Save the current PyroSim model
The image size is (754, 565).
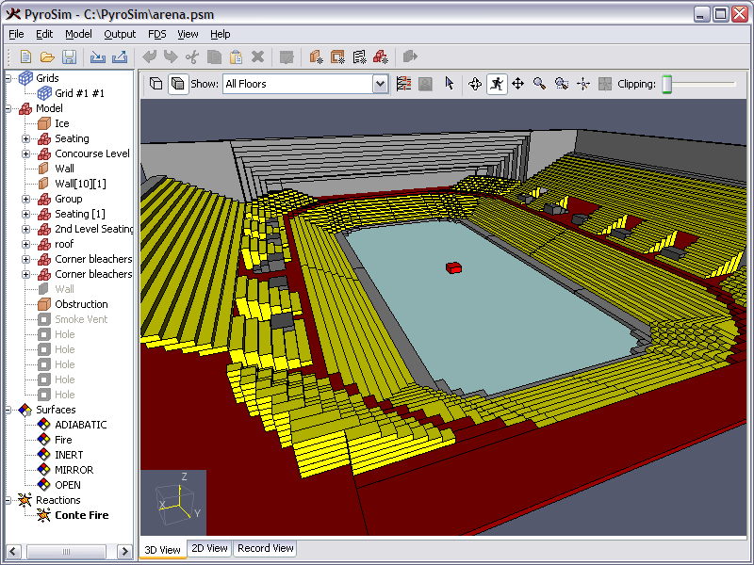(69, 56)
